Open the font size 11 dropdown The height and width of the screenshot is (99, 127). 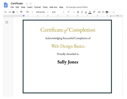click(x=71, y=12)
